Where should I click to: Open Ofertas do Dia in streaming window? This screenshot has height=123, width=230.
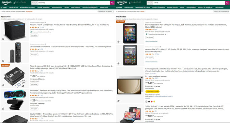tap(13, 7)
